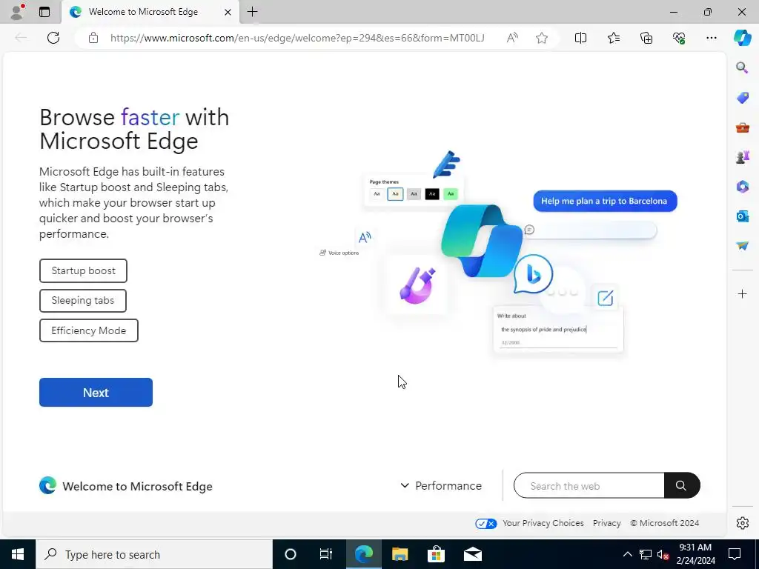The image size is (759, 569).
Task: Open sidebar Search
Action: pyautogui.click(x=742, y=67)
